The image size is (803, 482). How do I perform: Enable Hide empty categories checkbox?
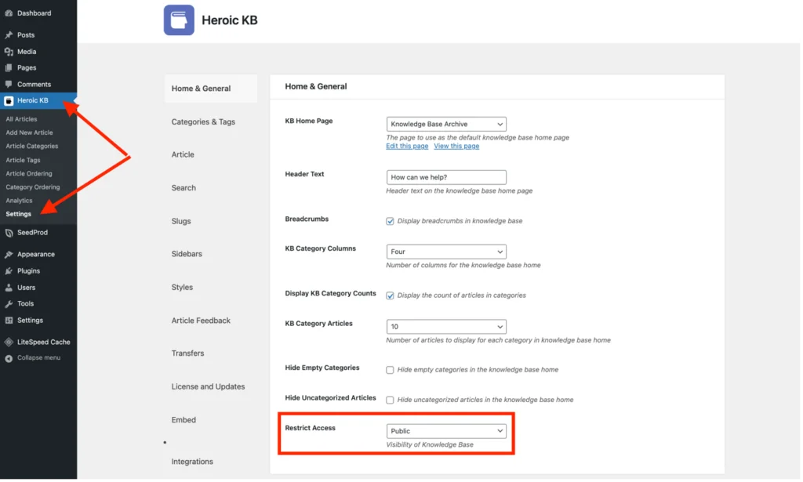[391, 371]
